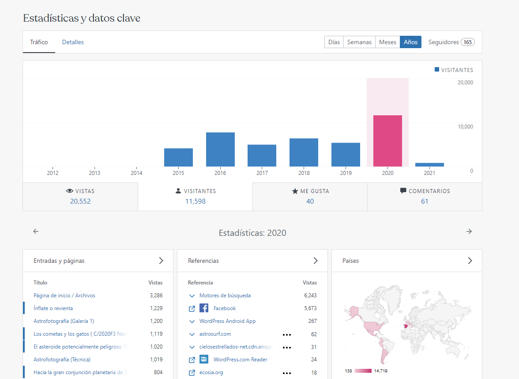Open WordPress.com Reader external link icon

(x=192, y=360)
